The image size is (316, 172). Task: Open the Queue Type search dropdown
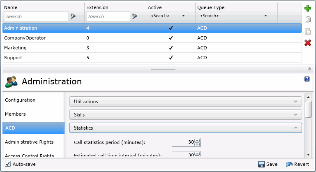pos(233,16)
